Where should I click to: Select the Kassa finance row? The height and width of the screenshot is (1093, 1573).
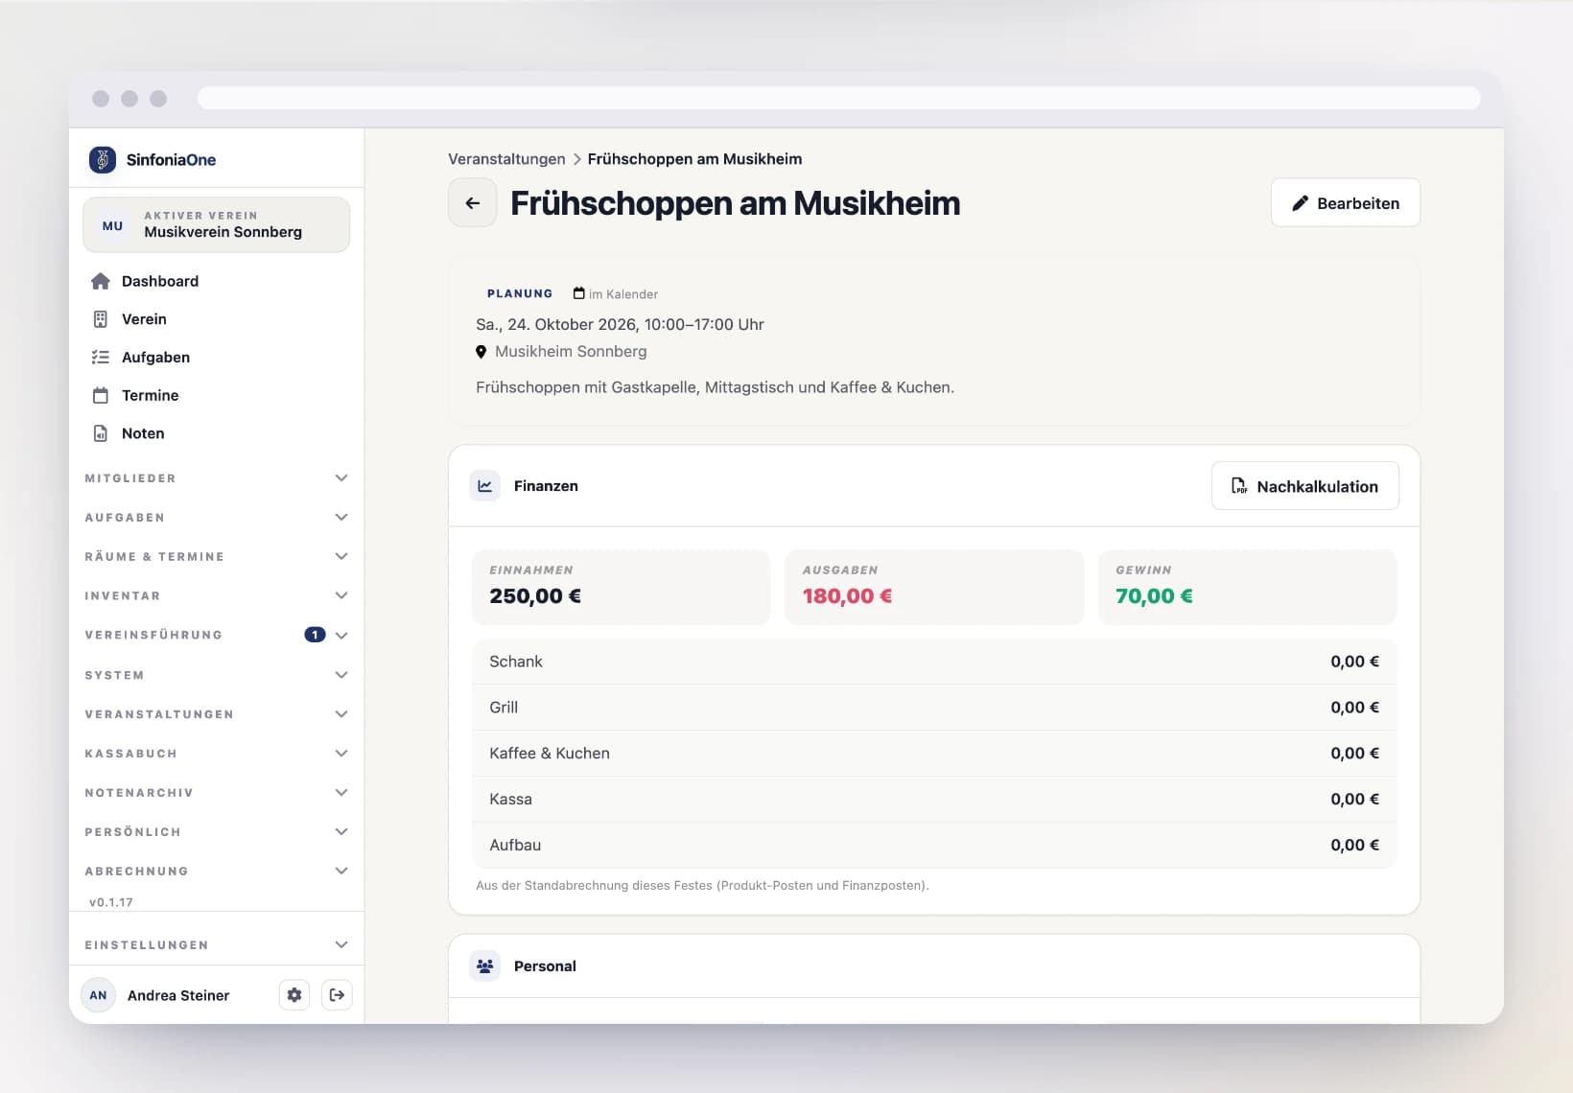[934, 800]
